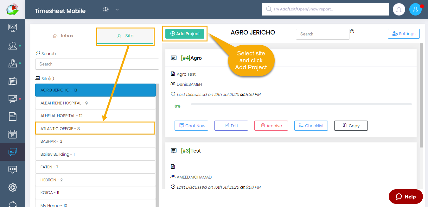Screen dimensions: 428x207
Task: Click the Timesheet Mobile logo icon
Action: point(13,9)
